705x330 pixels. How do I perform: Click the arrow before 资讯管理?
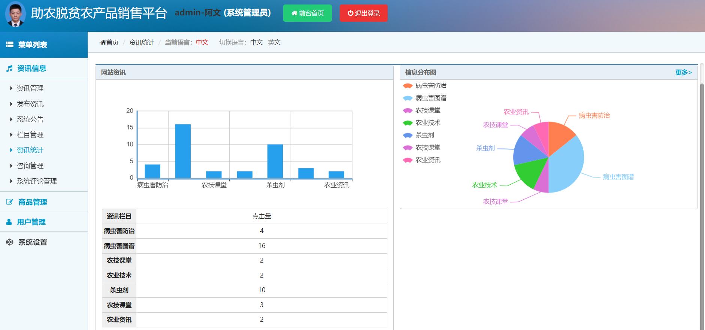pyautogui.click(x=11, y=88)
